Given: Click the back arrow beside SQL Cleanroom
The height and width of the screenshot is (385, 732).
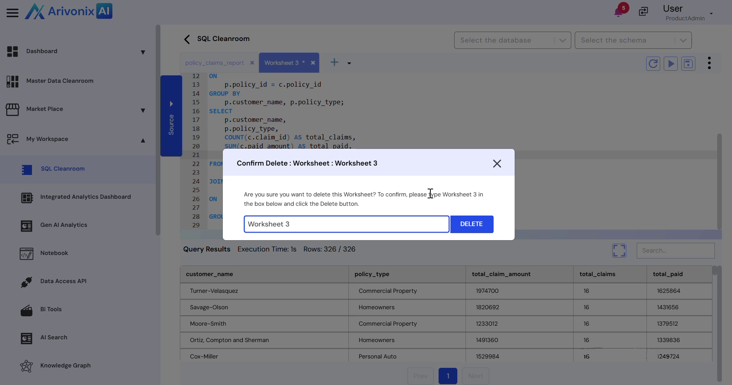Looking at the screenshot, I should click(x=187, y=39).
